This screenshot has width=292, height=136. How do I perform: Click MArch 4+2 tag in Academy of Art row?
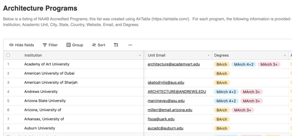click(x=244, y=64)
